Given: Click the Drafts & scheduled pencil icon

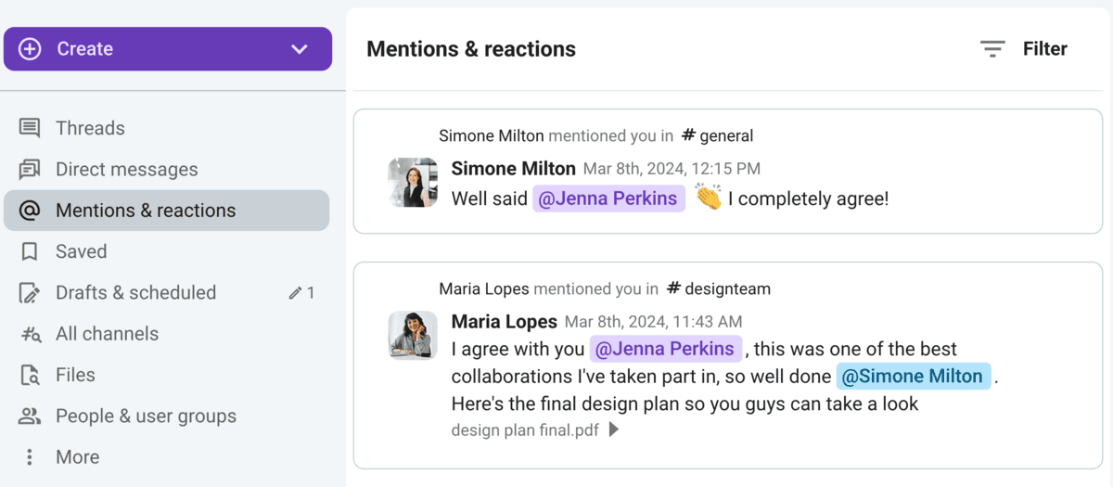Looking at the screenshot, I should click(30, 293).
